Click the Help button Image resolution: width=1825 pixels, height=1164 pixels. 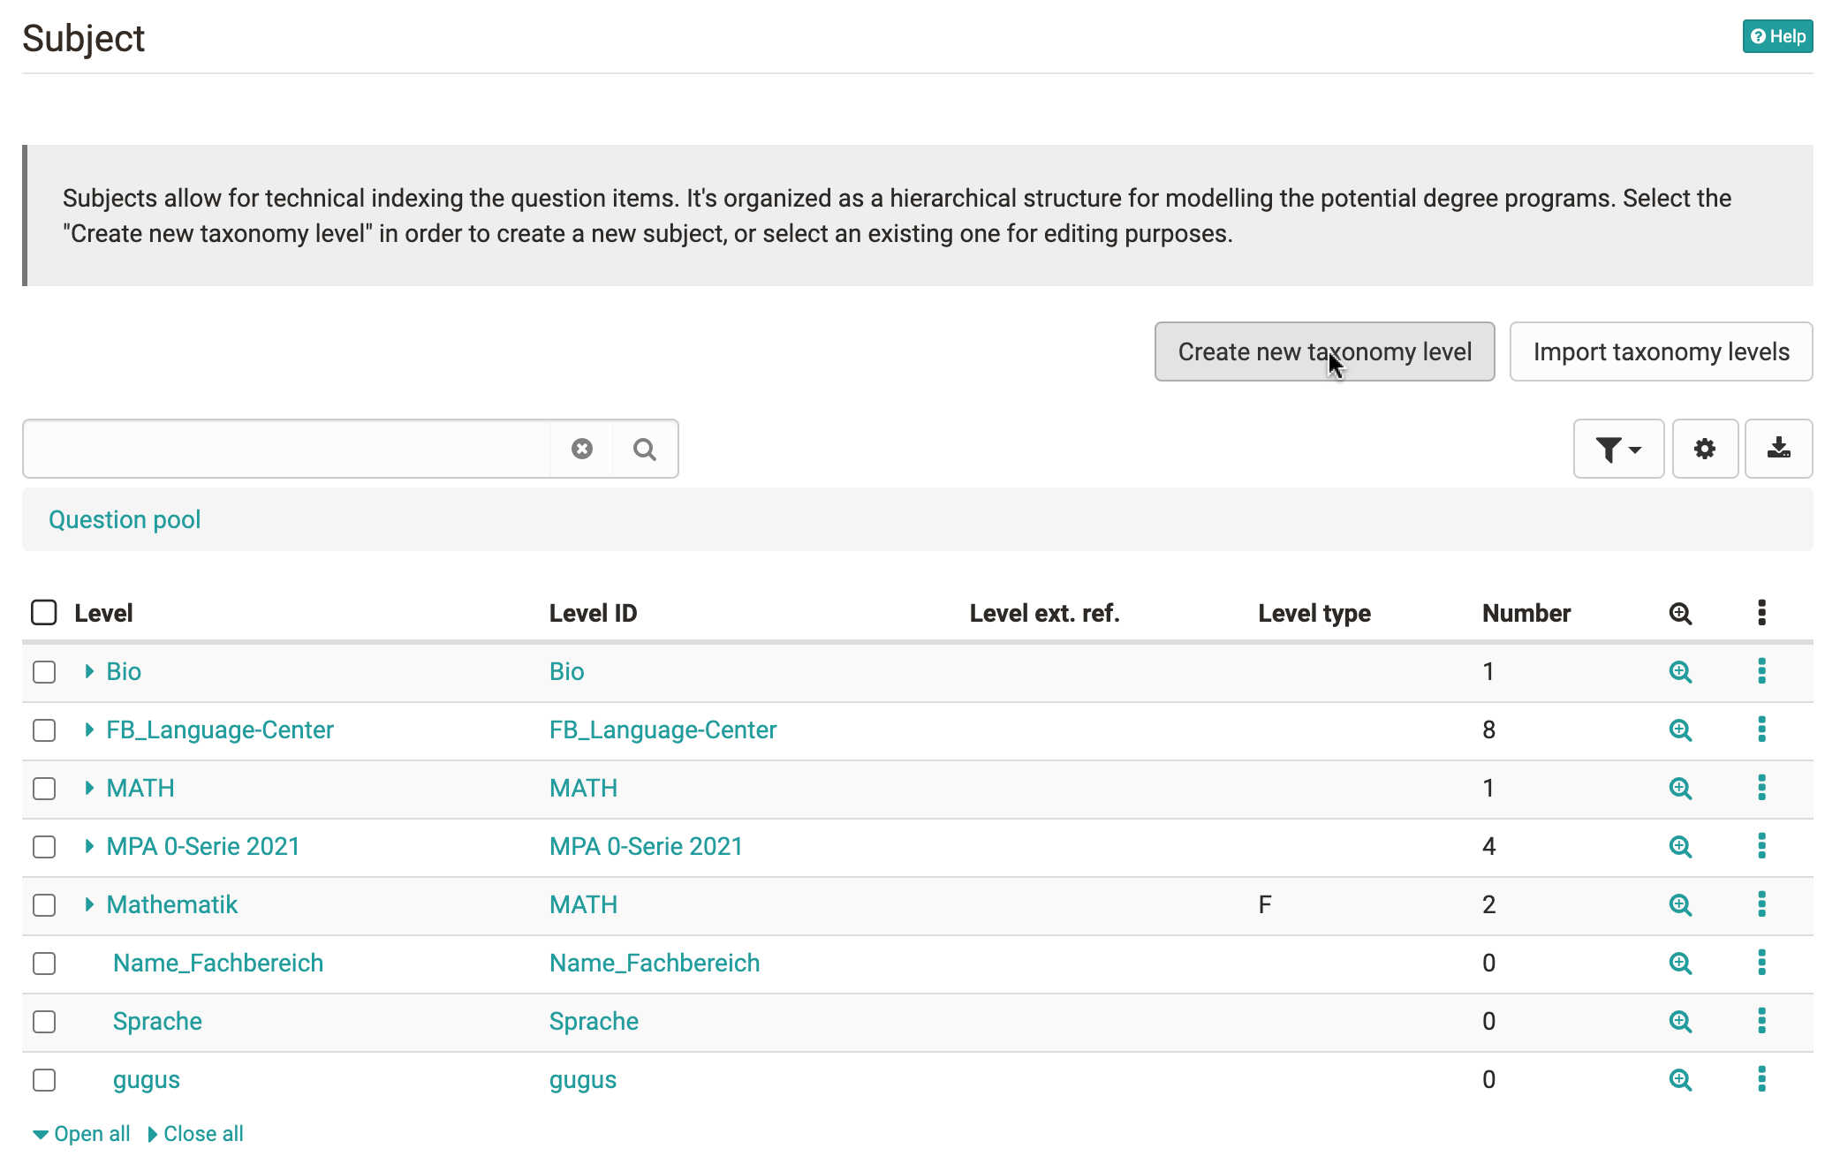[1777, 36]
